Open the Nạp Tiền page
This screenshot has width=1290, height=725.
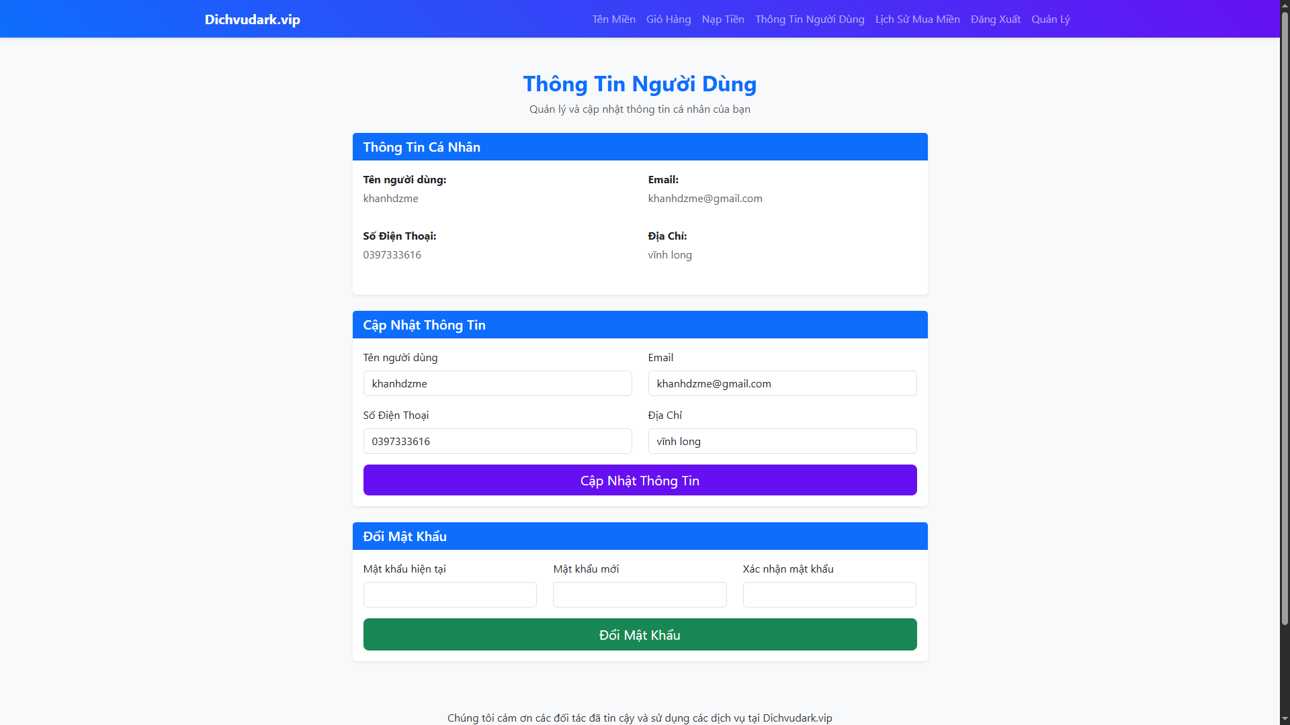[723, 19]
